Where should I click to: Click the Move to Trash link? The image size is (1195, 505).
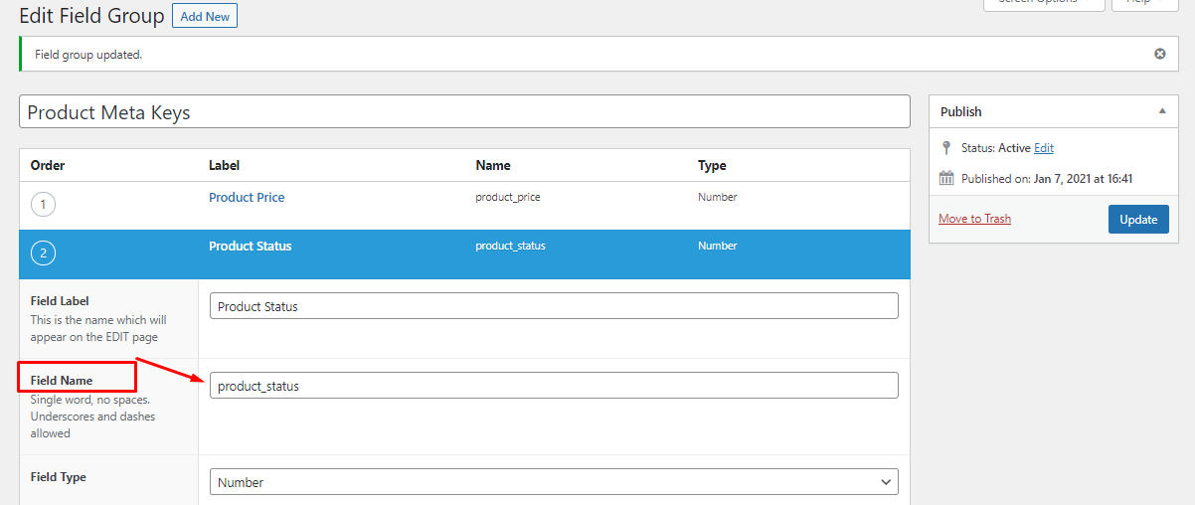tap(974, 219)
